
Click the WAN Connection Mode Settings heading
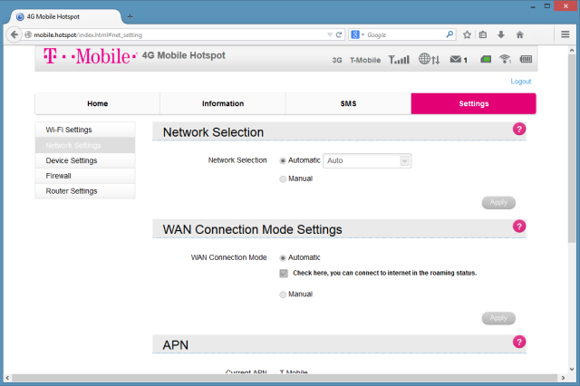tap(252, 229)
